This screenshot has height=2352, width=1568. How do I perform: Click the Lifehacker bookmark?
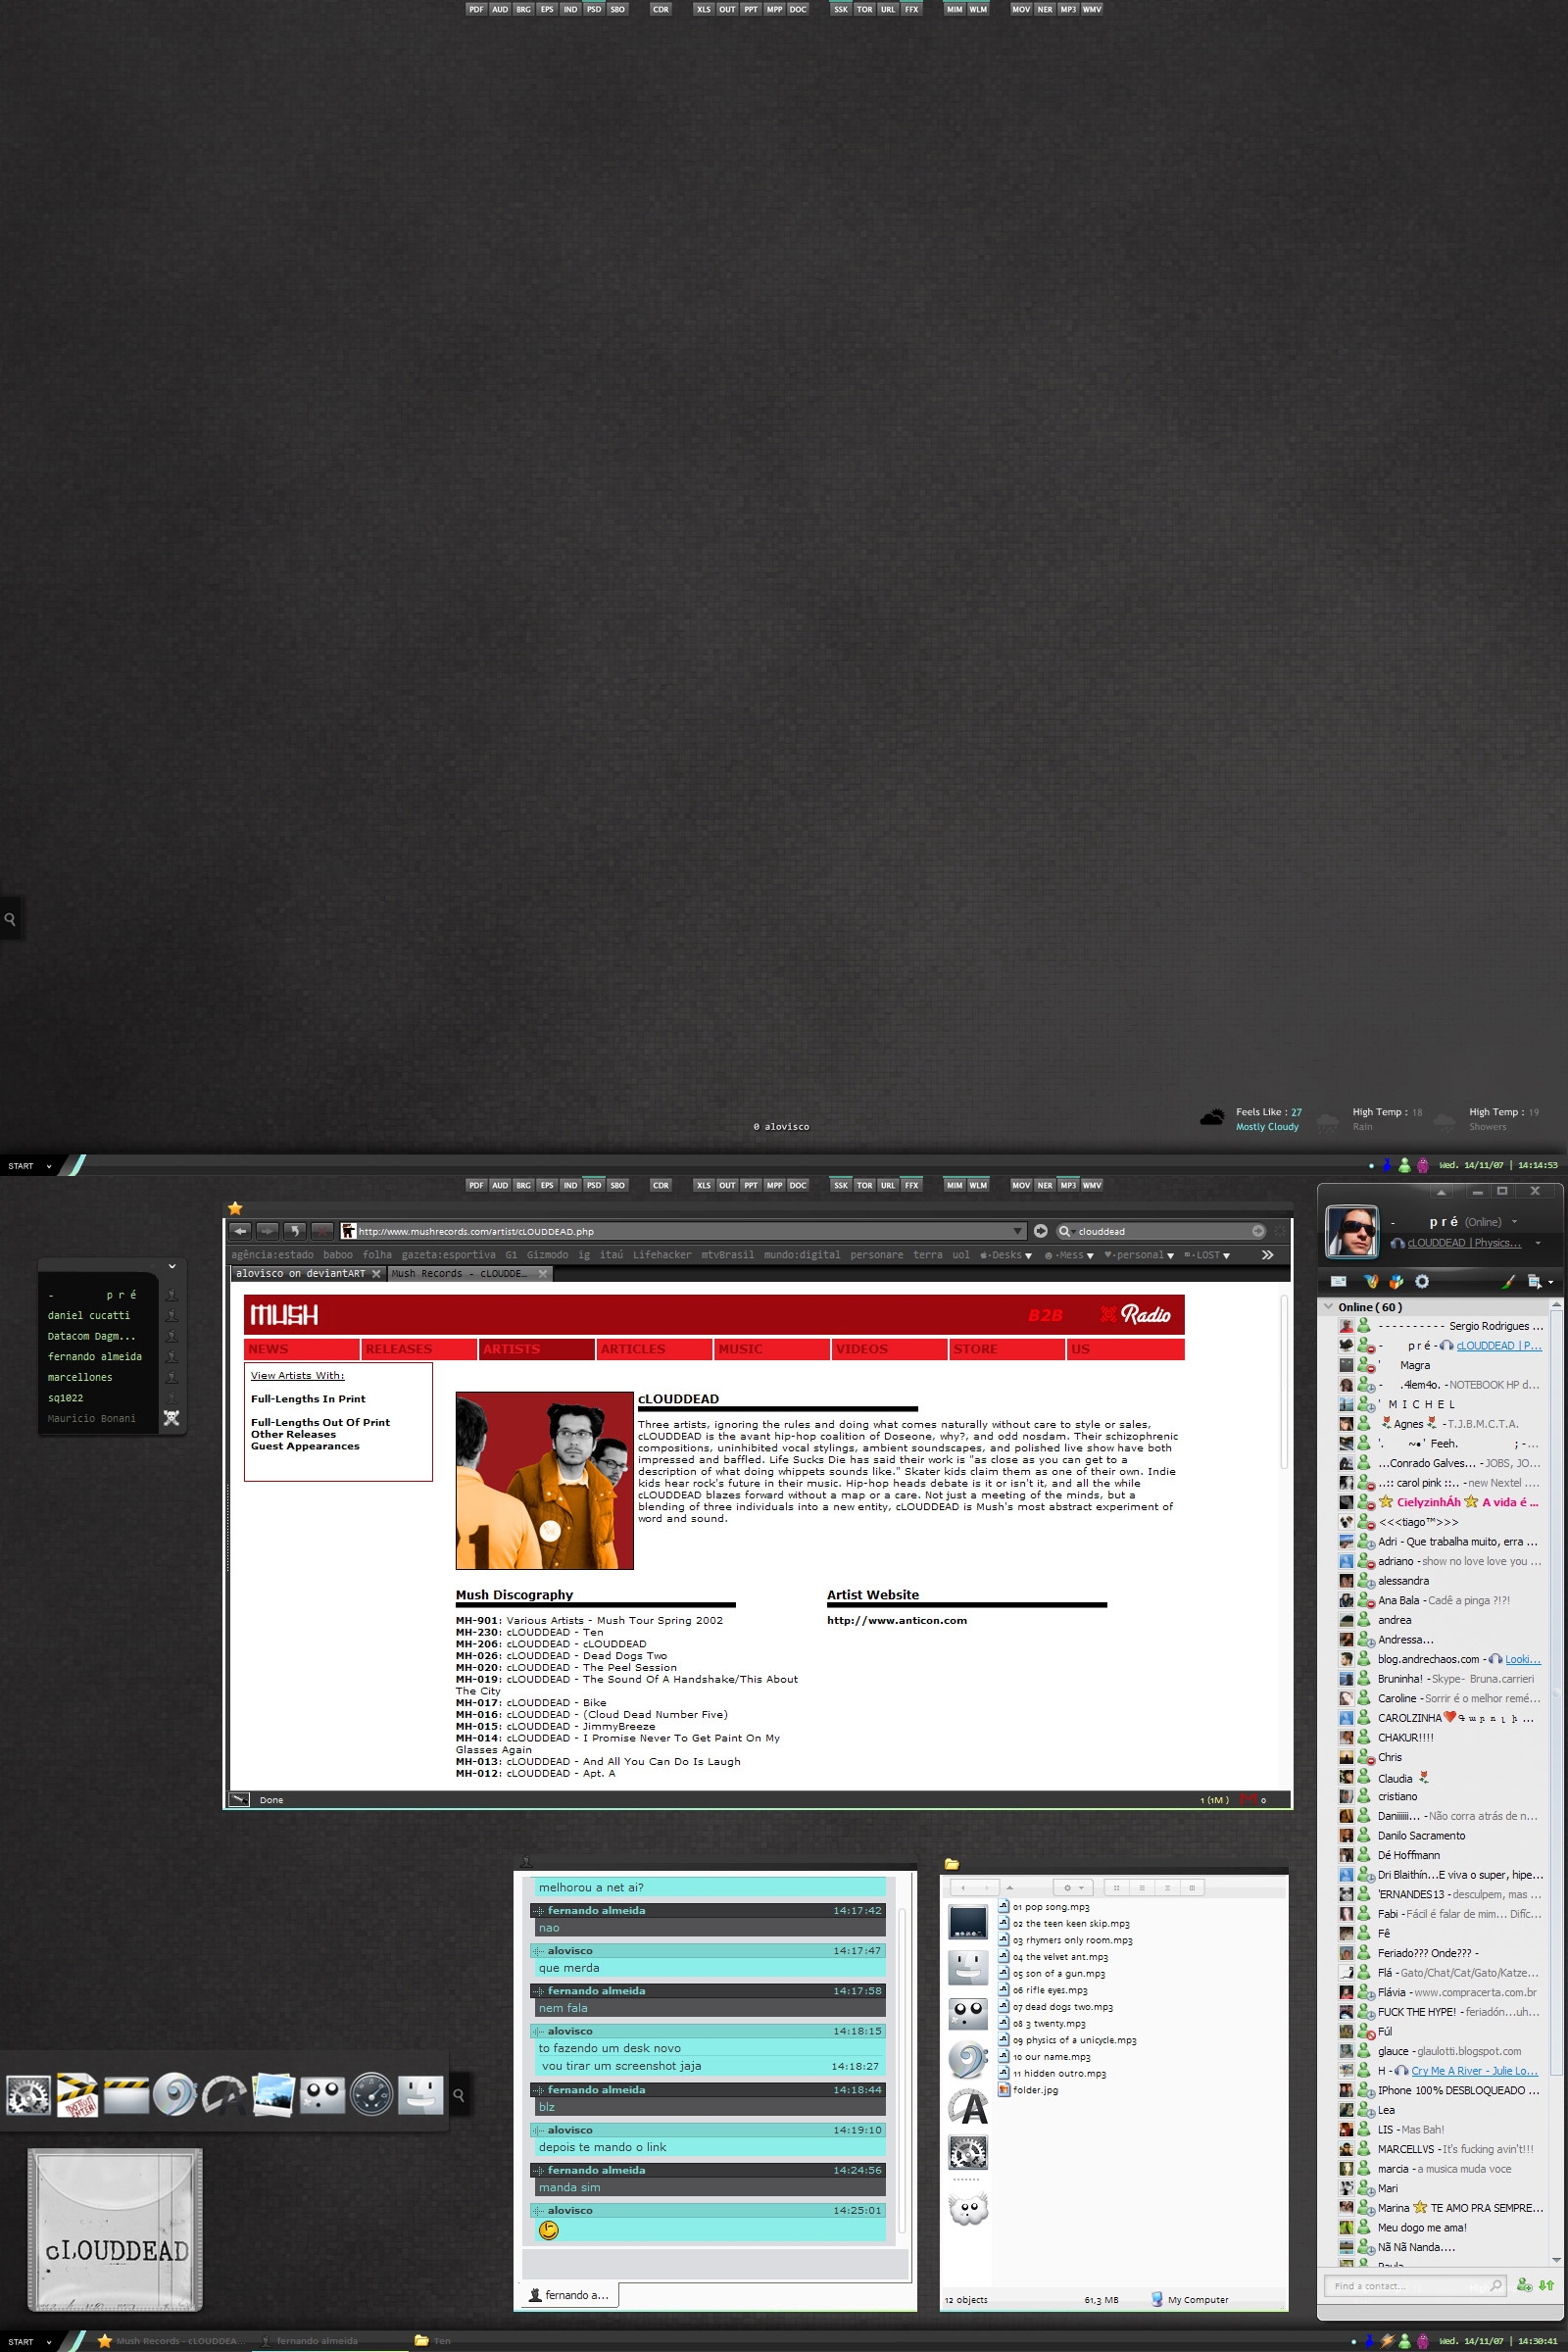point(661,1255)
